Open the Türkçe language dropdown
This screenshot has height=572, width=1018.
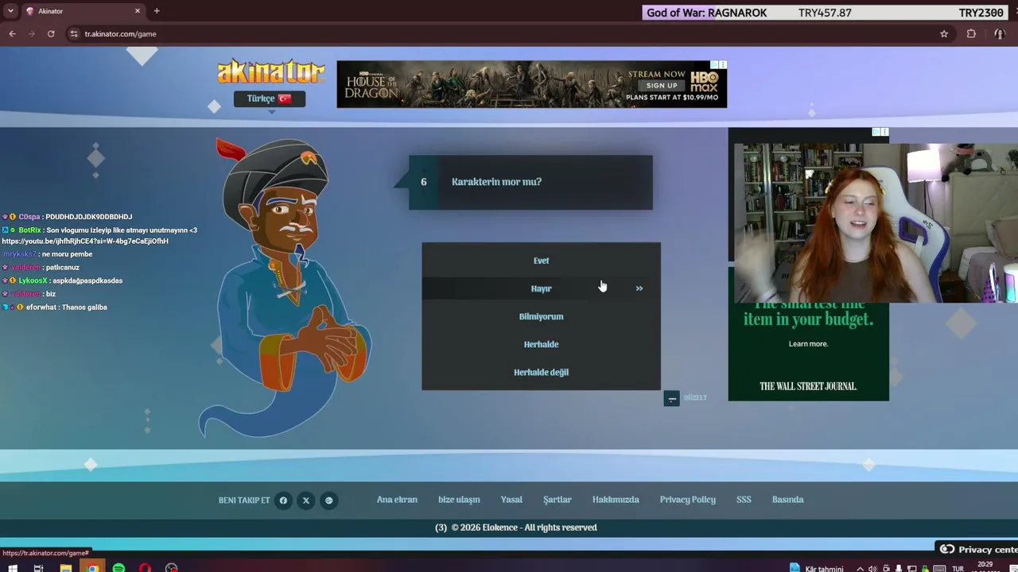pos(270,99)
